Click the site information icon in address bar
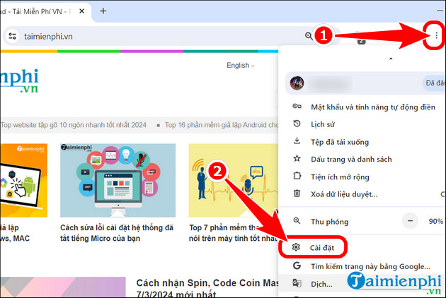 (x=12, y=36)
